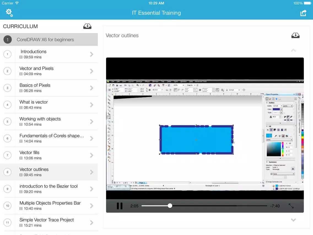This screenshot has width=313, height=235.
Task: Open the Basics of Pixels row chevron
Action: pos(92,88)
